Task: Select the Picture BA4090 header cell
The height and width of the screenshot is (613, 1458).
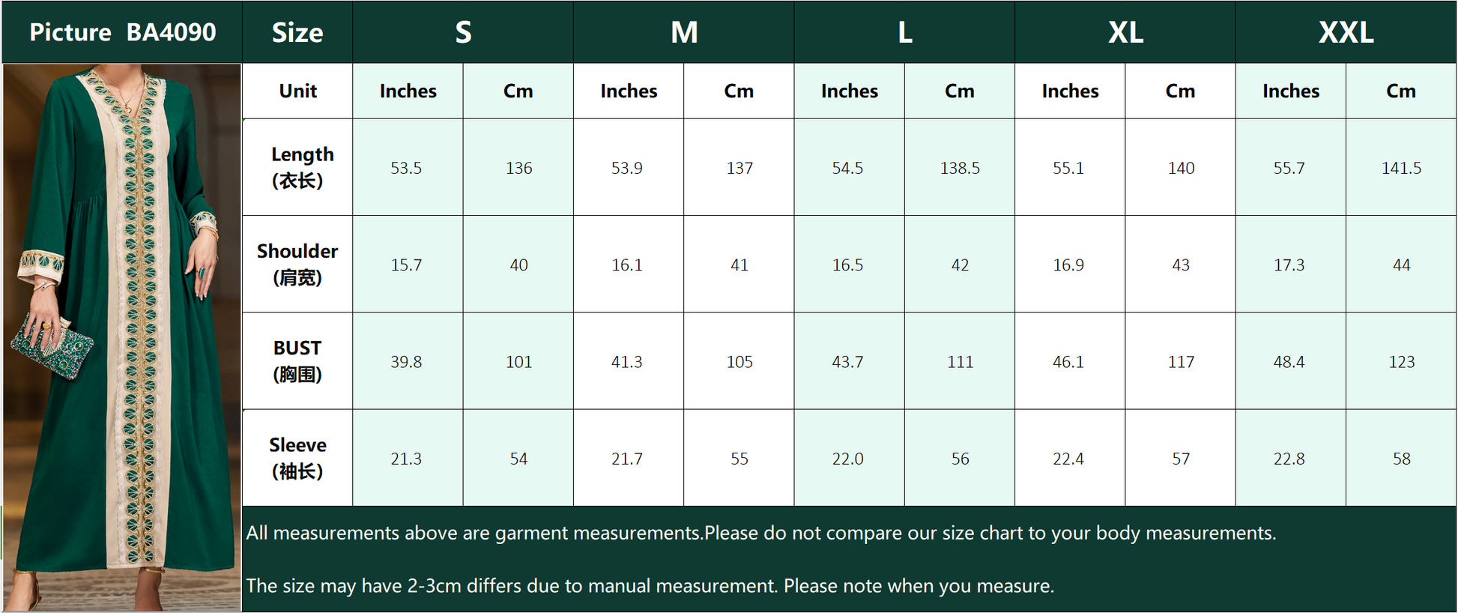Action: [x=122, y=32]
